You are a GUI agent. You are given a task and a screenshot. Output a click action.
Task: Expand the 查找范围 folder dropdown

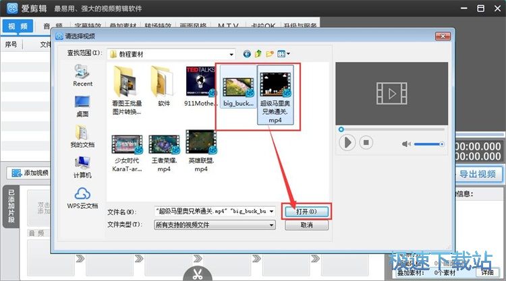coord(231,55)
